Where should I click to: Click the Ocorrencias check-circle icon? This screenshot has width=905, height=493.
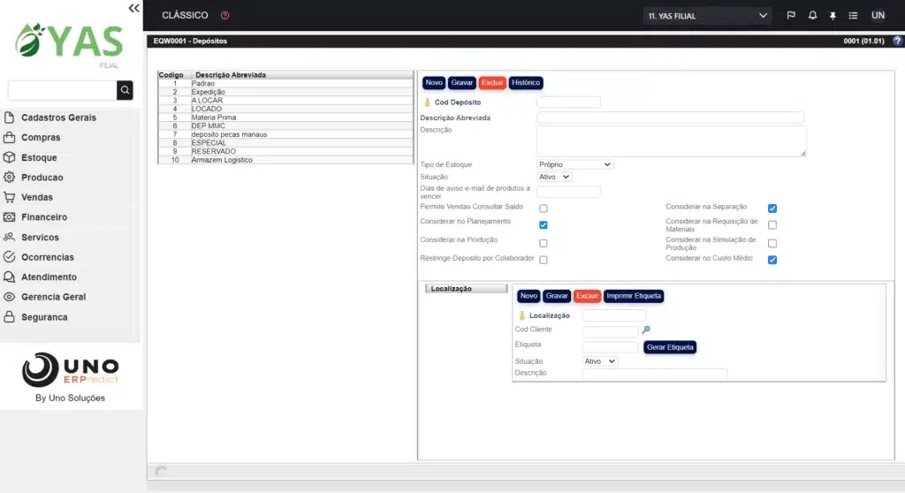pyautogui.click(x=9, y=257)
